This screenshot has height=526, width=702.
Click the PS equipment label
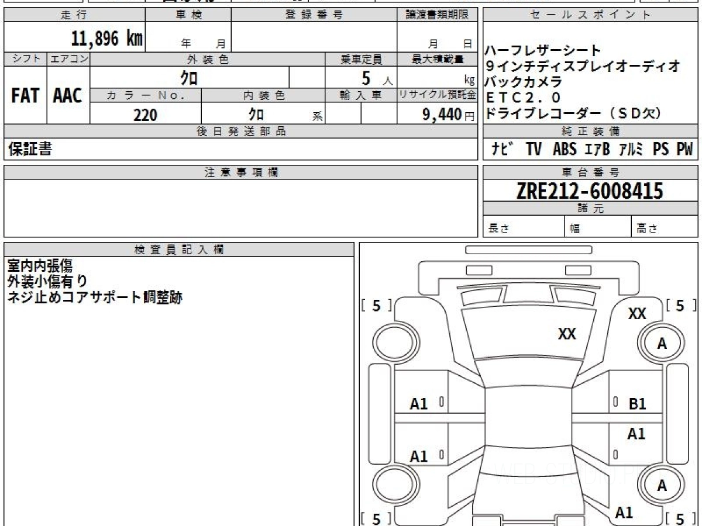[662, 150]
